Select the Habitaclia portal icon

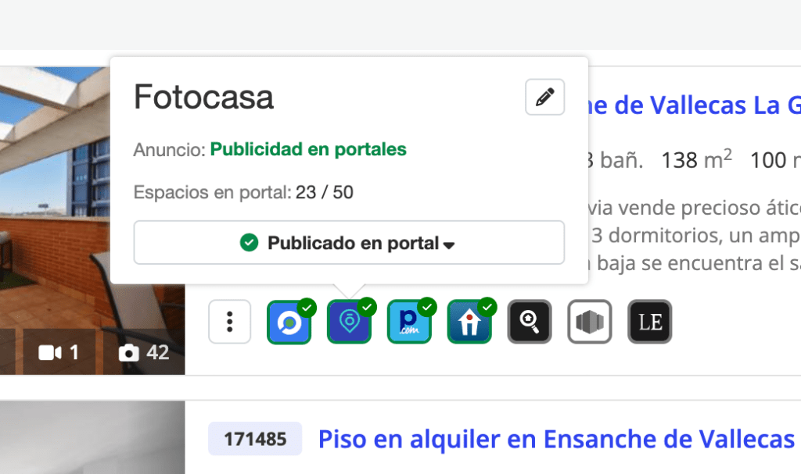coord(289,322)
